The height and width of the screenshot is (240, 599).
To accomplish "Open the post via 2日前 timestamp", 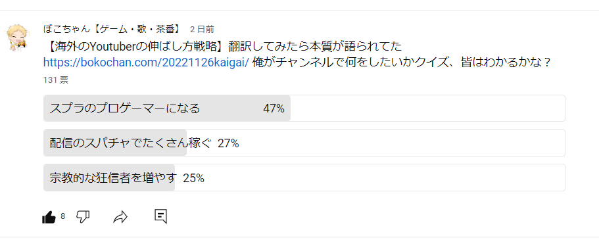I will pyautogui.click(x=202, y=30).
